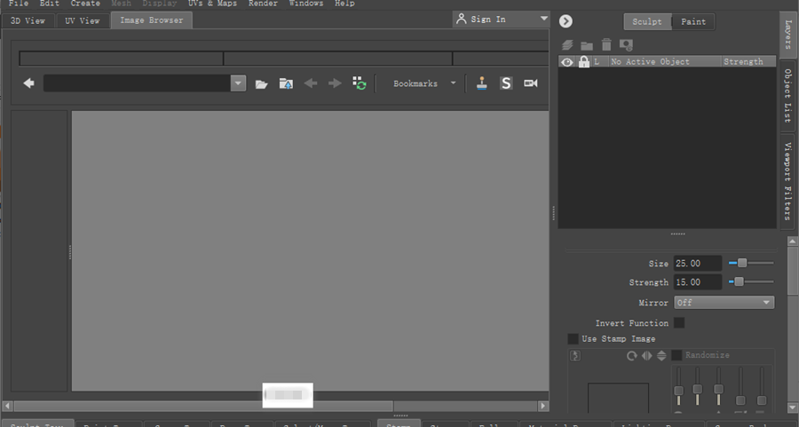This screenshot has width=799, height=427.
Task: Refresh the image browser thumbnails
Action: click(360, 83)
